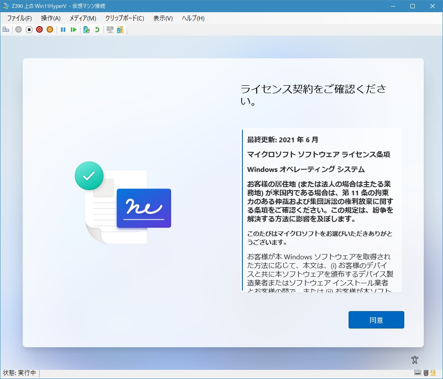The width and height of the screenshot is (443, 379).
Task: Close the virtual machine connection window
Action: tap(432, 6)
